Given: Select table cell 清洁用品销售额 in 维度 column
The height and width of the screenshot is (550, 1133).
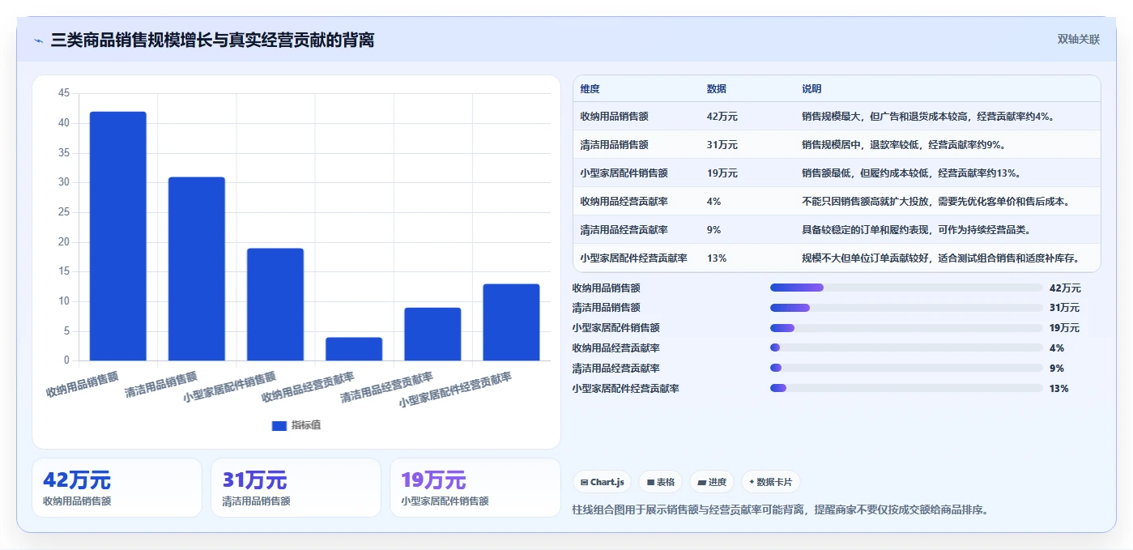Looking at the screenshot, I should 614,145.
